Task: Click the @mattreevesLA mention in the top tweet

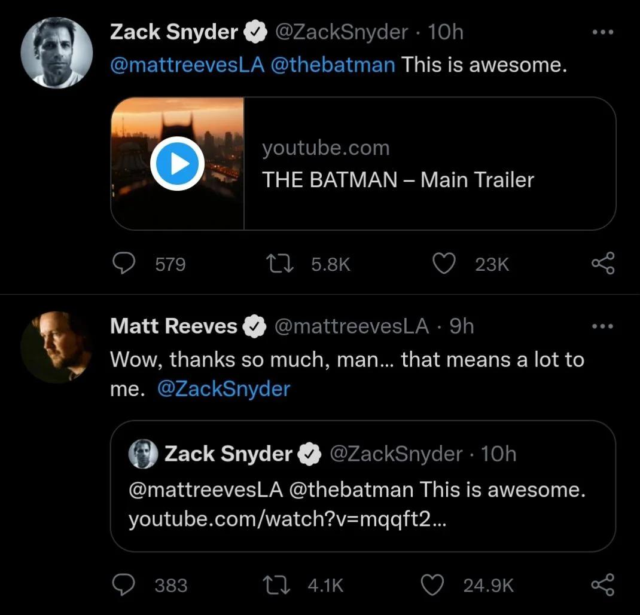Action: (187, 65)
